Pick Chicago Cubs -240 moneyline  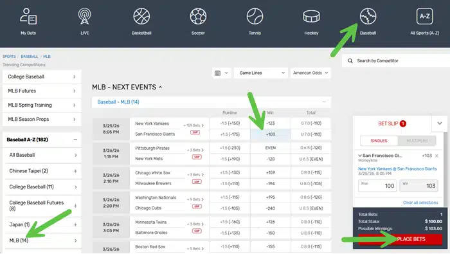pos(271,208)
